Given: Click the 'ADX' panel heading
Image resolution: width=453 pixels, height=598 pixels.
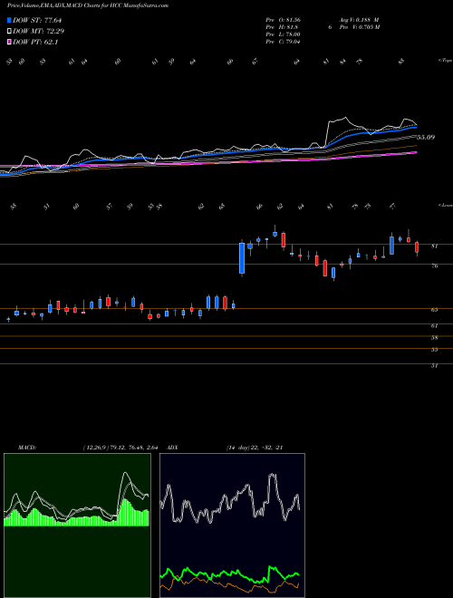Looking at the screenshot, I should (x=173, y=448).
